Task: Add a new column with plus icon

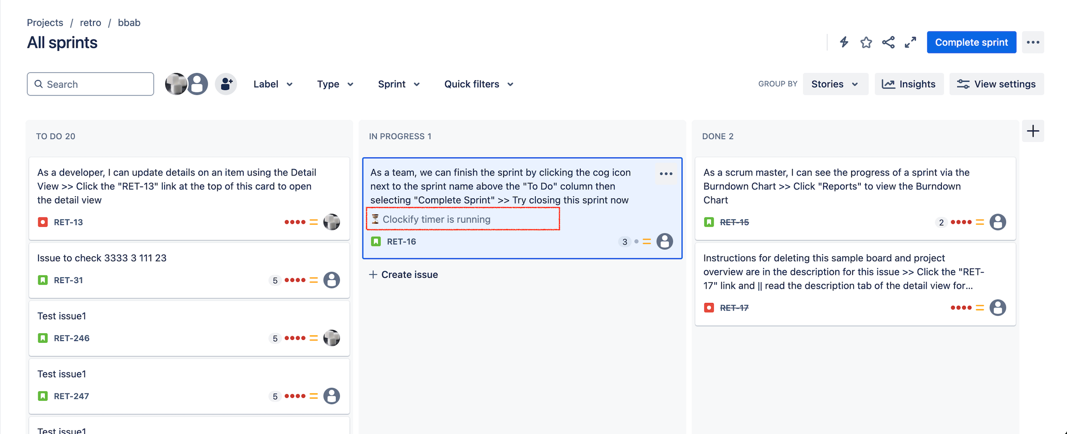Action: [x=1033, y=131]
